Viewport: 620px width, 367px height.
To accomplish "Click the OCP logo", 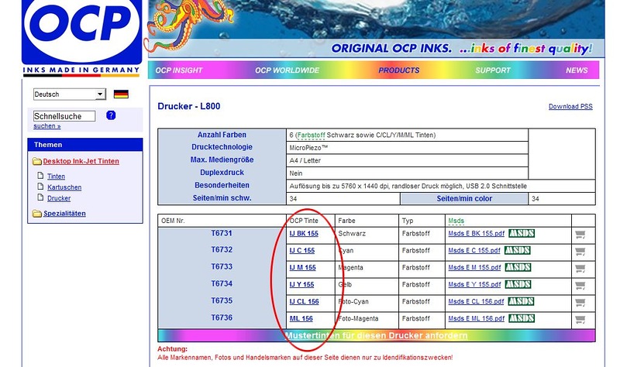I will coord(82,37).
